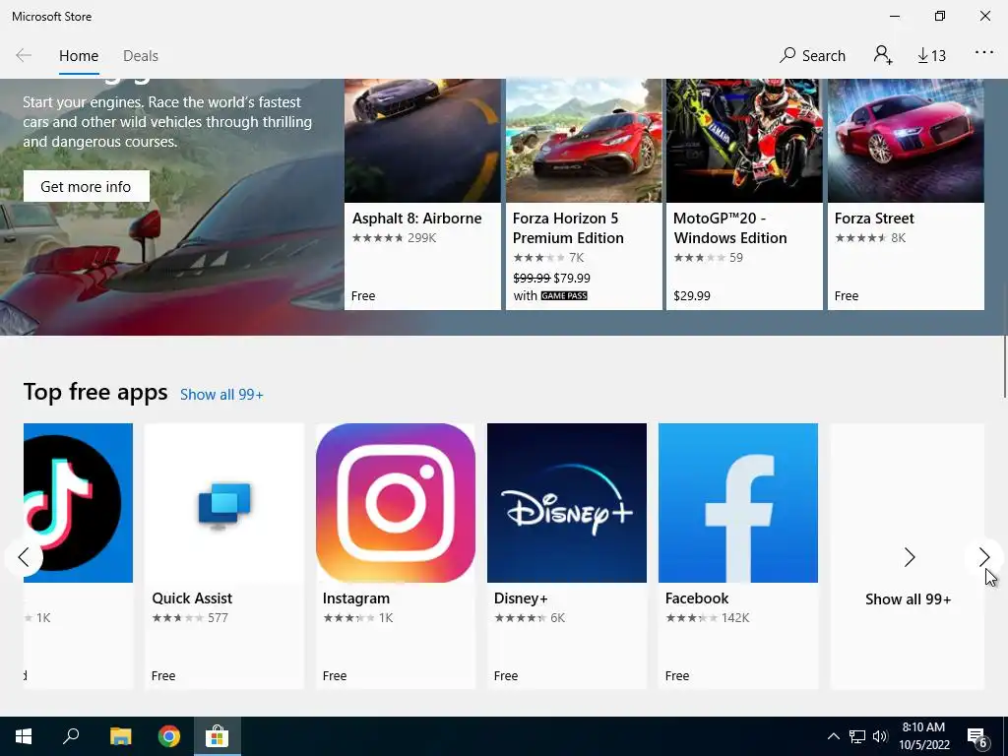Click the $29.99 price on MotoGP 20
The height and width of the screenshot is (756, 1008).
[x=692, y=295]
